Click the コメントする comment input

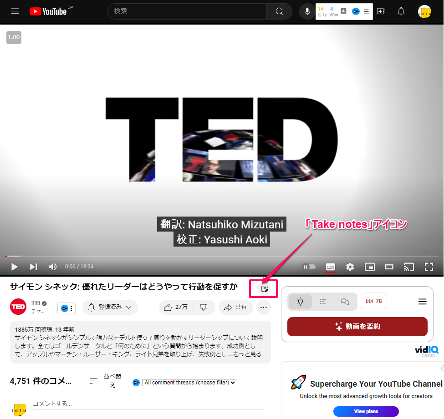(x=148, y=404)
